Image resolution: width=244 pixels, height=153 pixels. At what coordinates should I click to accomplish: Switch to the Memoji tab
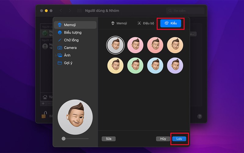(x=119, y=23)
